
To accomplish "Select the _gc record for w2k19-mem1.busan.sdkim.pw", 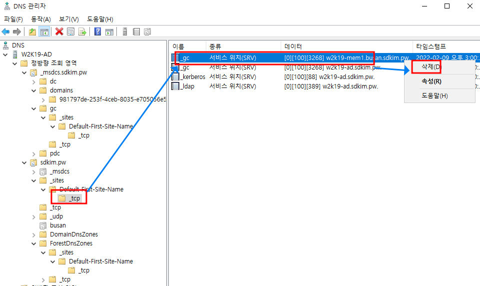I will point(325,57).
